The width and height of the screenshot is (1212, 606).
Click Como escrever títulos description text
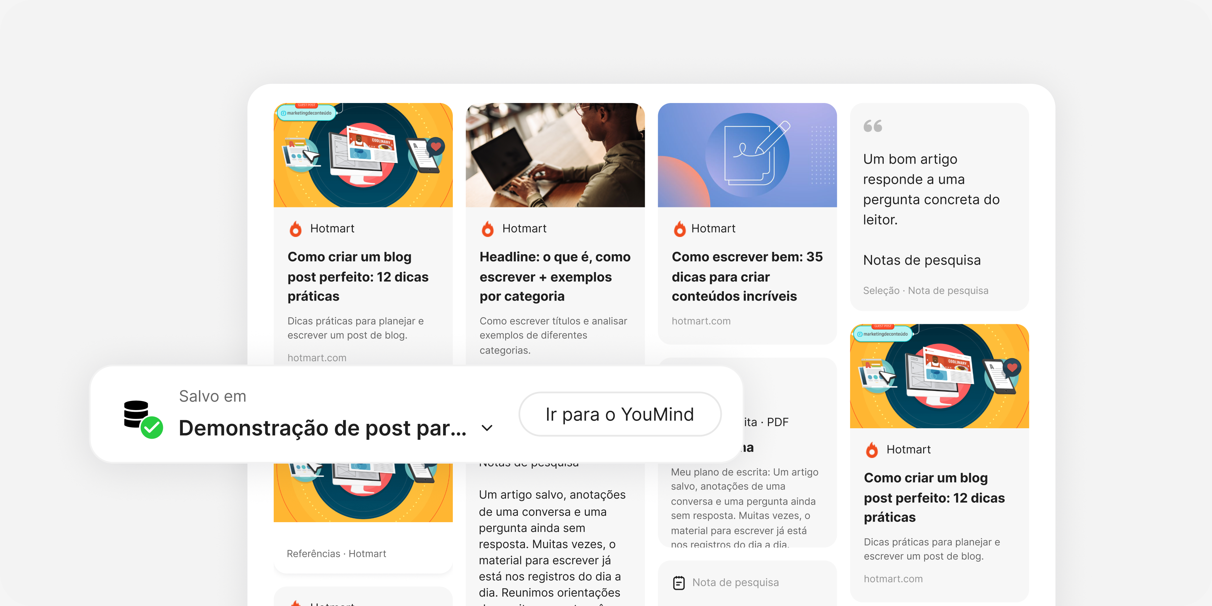(x=553, y=335)
